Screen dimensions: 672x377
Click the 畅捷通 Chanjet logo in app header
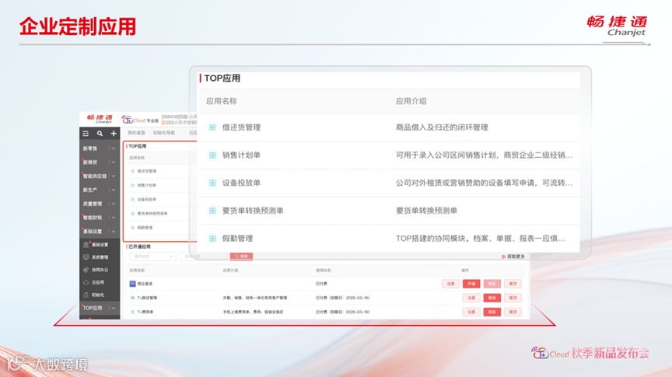coord(100,119)
